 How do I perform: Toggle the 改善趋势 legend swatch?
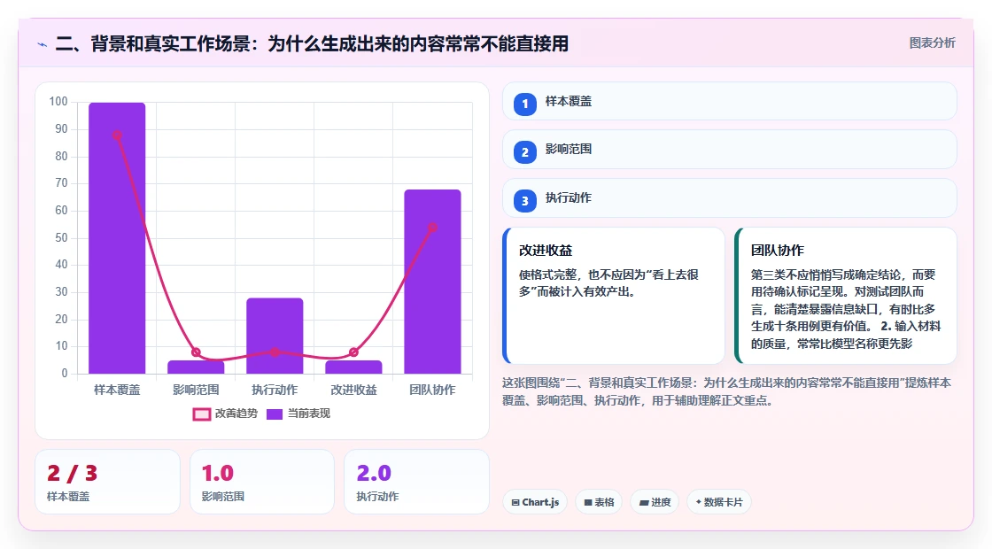202,414
